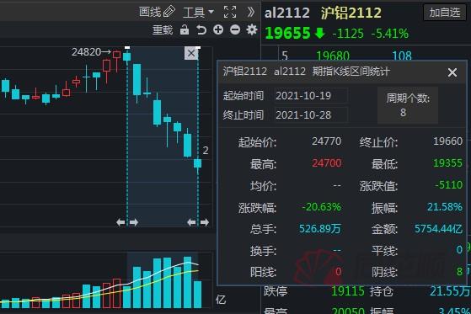Click the change percentage -5.41%
The height and width of the screenshot is (314, 471).
pyautogui.click(x=390, y=34)
